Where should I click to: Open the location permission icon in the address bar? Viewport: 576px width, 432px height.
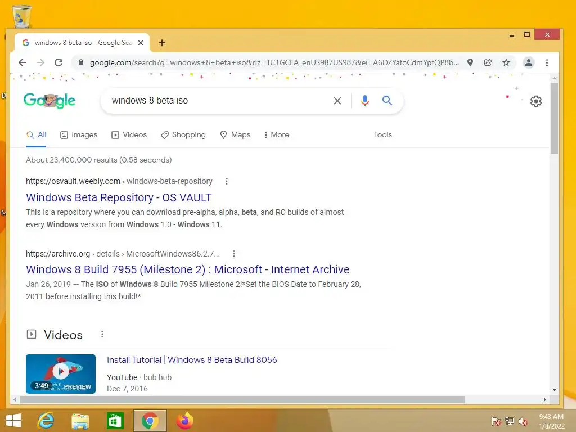coord(470,62)
